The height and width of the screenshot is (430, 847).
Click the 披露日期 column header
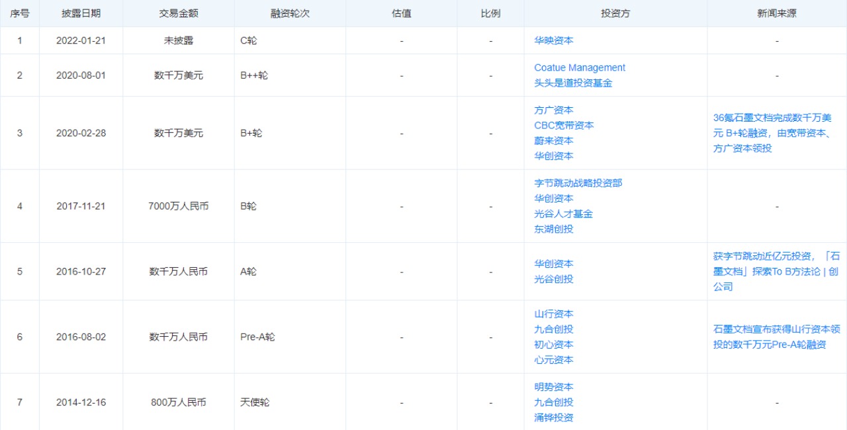[x=81, y=13]
